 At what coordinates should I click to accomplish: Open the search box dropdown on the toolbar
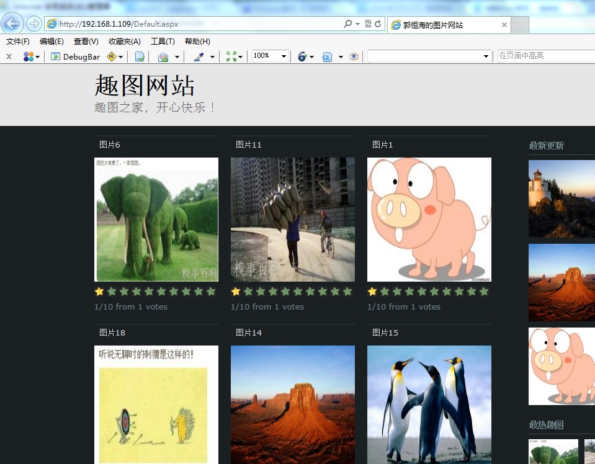point(486,55)
